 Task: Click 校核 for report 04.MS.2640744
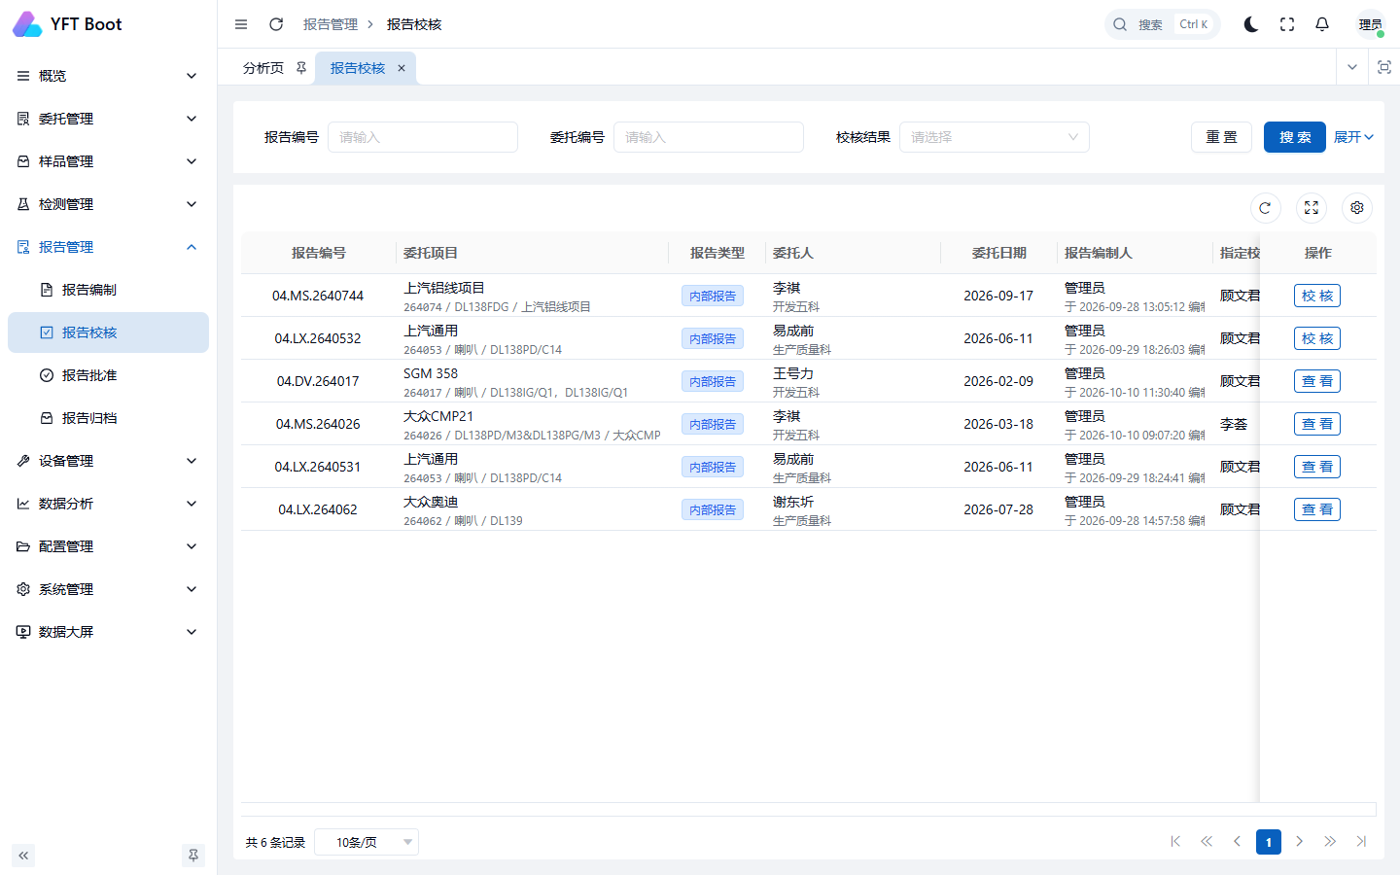pyautogui.click(x=1317, y=296)
